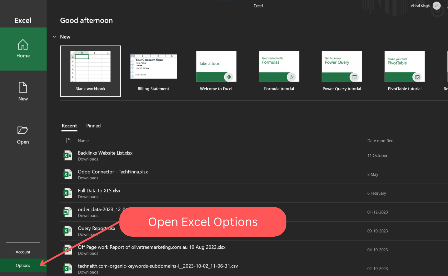Open Account settings in the sidebar
Image resolution: width=448 pixels, height=276 pixels.
[x=23, y=252]
